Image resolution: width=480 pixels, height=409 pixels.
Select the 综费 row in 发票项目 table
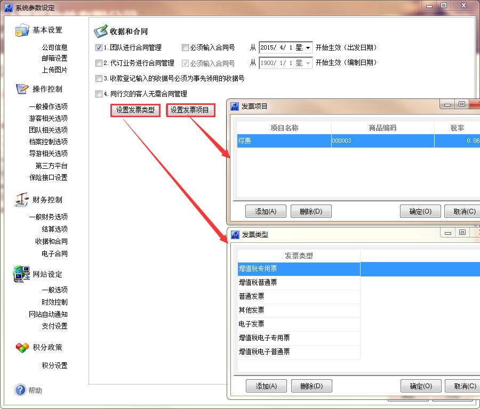tap(284, 141)
